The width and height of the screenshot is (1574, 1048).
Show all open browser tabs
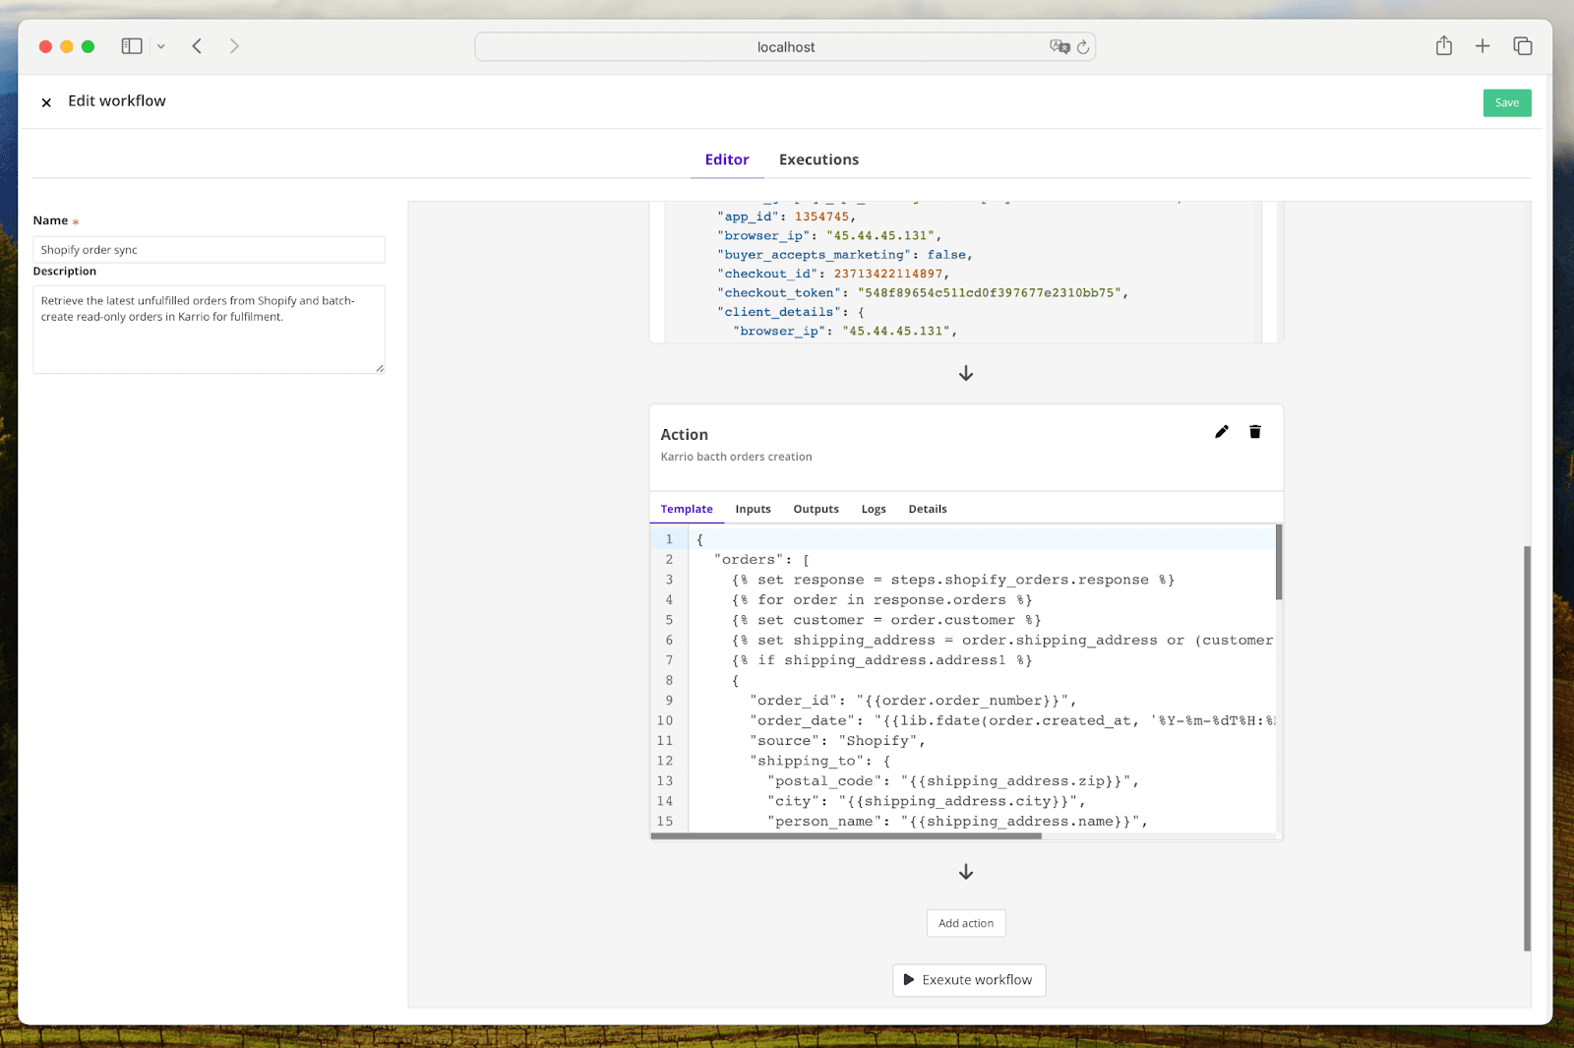pos(1522,45)
